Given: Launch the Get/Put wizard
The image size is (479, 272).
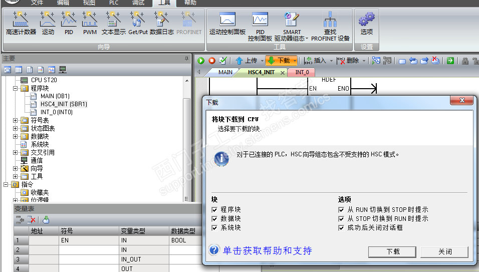Looking at the screenshot, I should click(x=138, y=23).
